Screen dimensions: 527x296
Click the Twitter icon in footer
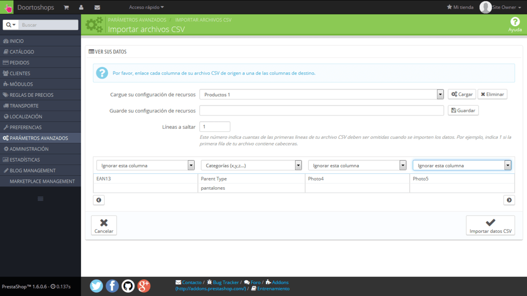coord(96,286)
